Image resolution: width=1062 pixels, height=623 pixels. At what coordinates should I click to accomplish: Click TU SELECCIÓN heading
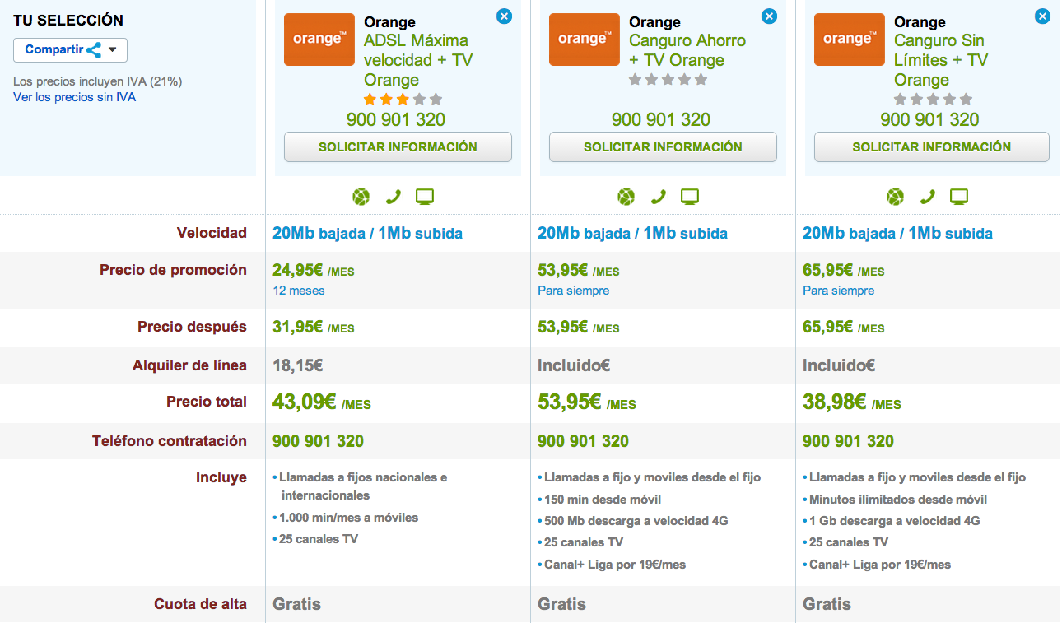[x=68, y=21]
